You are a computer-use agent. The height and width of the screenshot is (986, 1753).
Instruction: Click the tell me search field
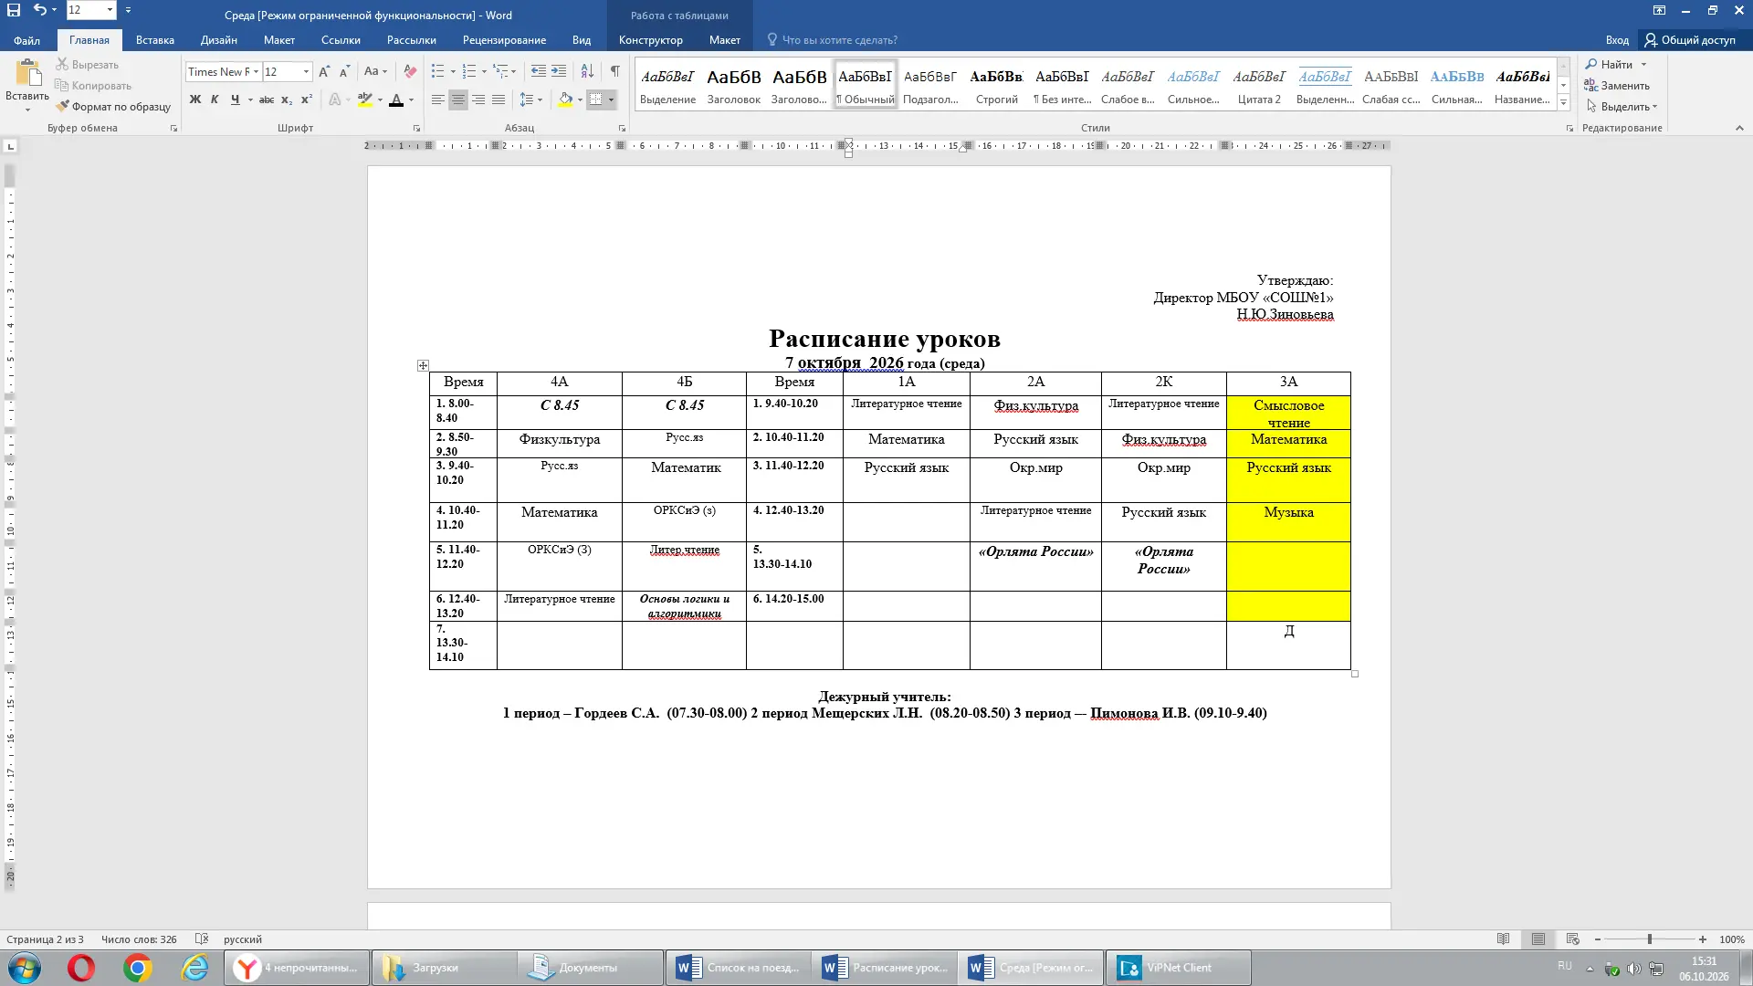pos(839,40)
